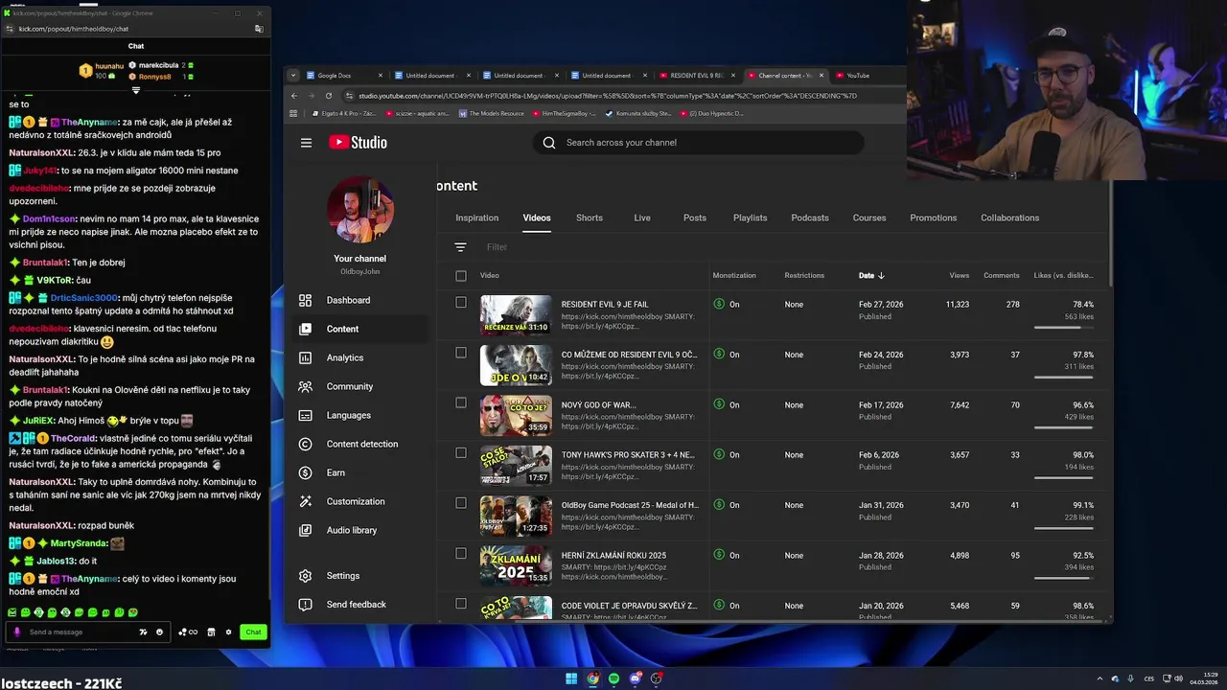Open Spotify from the taskbar
1227x690 pixels.
(613, 678)
